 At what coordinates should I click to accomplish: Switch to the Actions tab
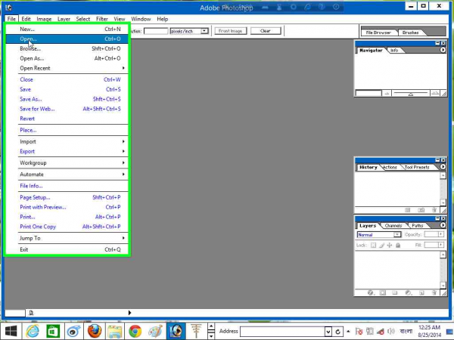390,167
